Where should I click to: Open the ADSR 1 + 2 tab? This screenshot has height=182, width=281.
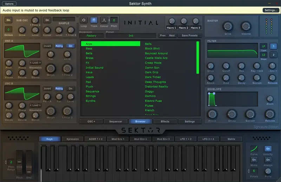pos(96,139)
